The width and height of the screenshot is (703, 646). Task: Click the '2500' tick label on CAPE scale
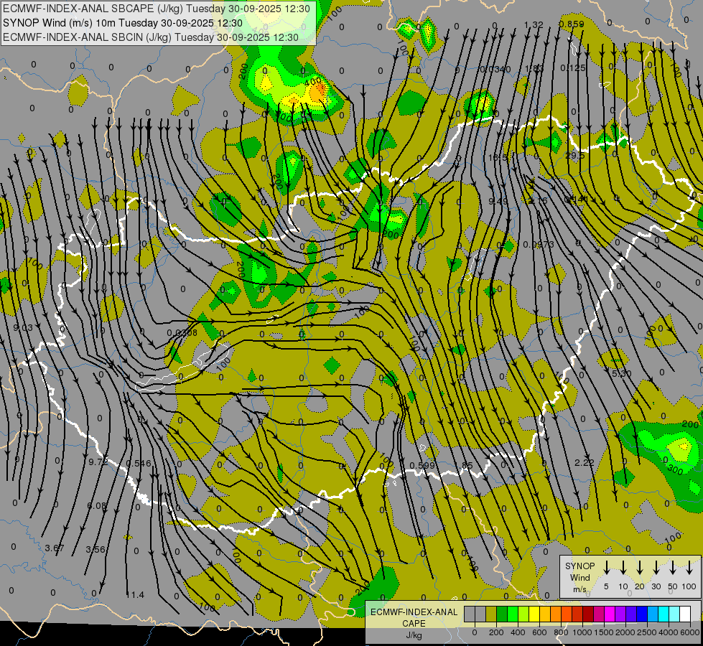[x=647, y=632]
